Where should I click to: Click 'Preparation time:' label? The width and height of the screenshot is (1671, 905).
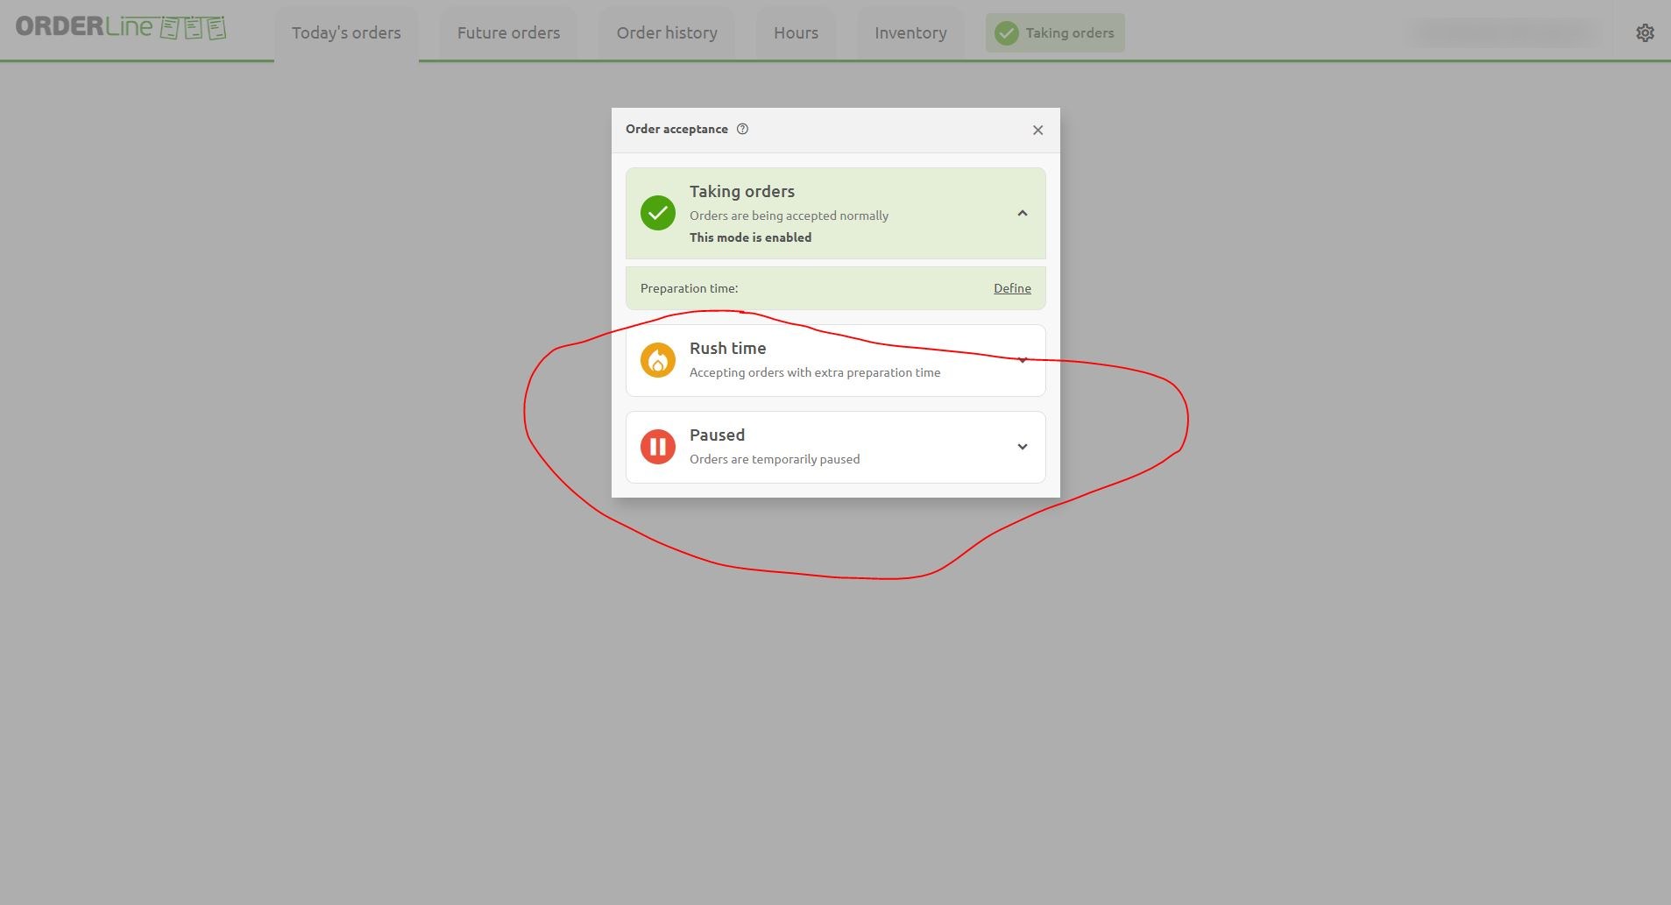coord(689,288)
